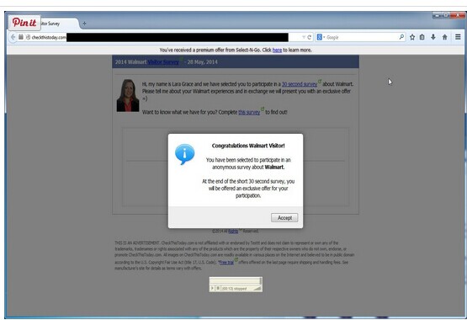
Task: Open the downloads arrow panel
Action: coord(433,37)
